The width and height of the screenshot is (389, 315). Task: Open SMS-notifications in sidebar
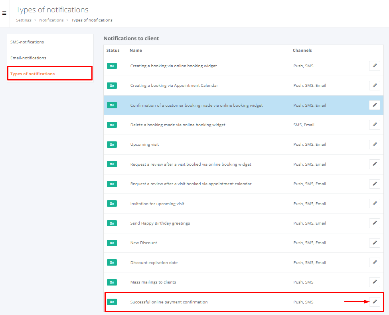coord(27,42)
